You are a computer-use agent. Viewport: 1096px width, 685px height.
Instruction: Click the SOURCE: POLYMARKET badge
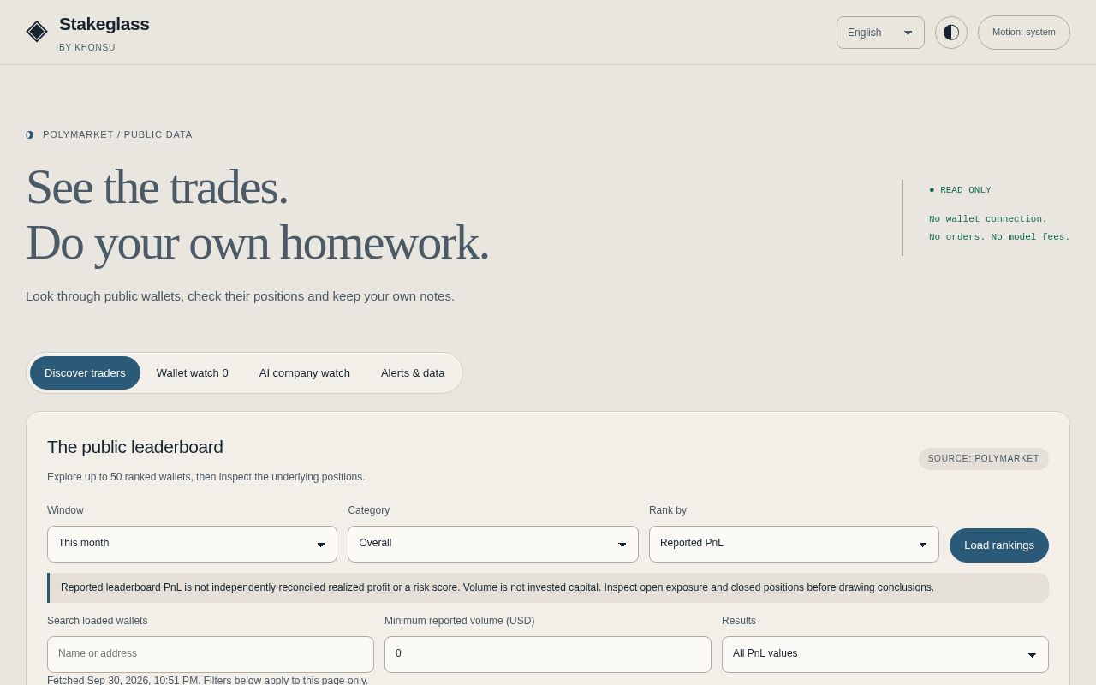[984, 459]
